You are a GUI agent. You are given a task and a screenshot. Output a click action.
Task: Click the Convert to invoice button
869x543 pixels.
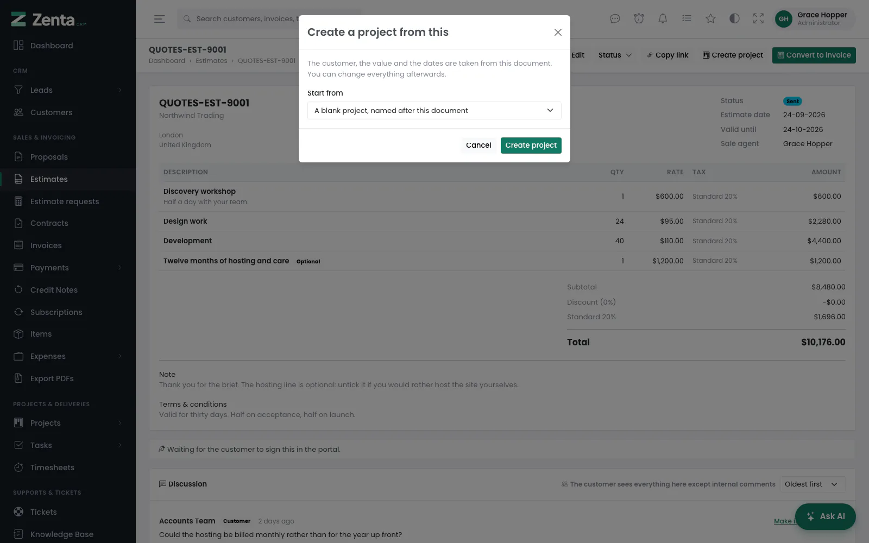[814, 55]
